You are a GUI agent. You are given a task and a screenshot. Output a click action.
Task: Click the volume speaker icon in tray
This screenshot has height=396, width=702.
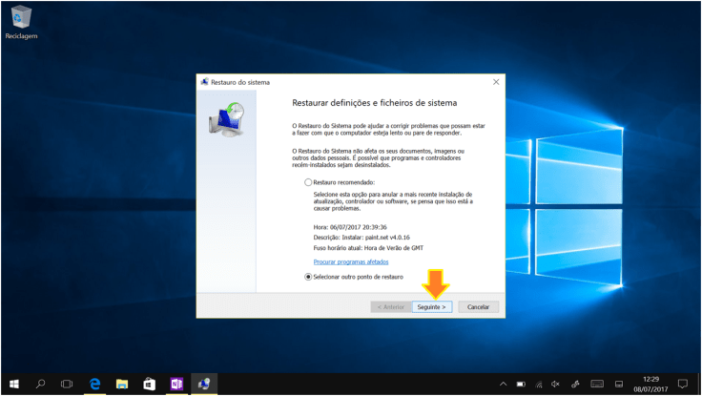point(556,384)
